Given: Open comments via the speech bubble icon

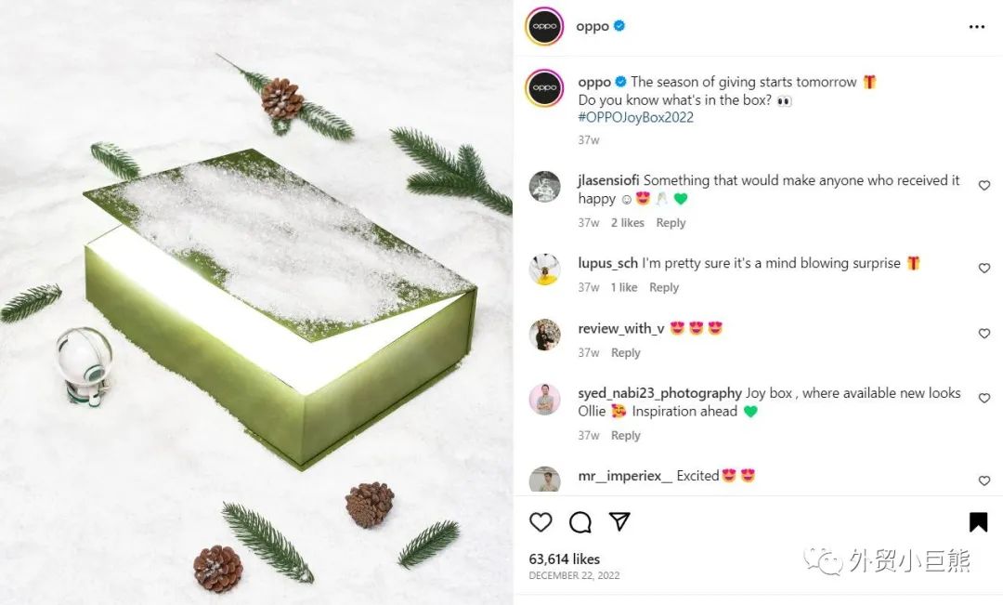Looking at the screenshot, I should pos(580,522).
